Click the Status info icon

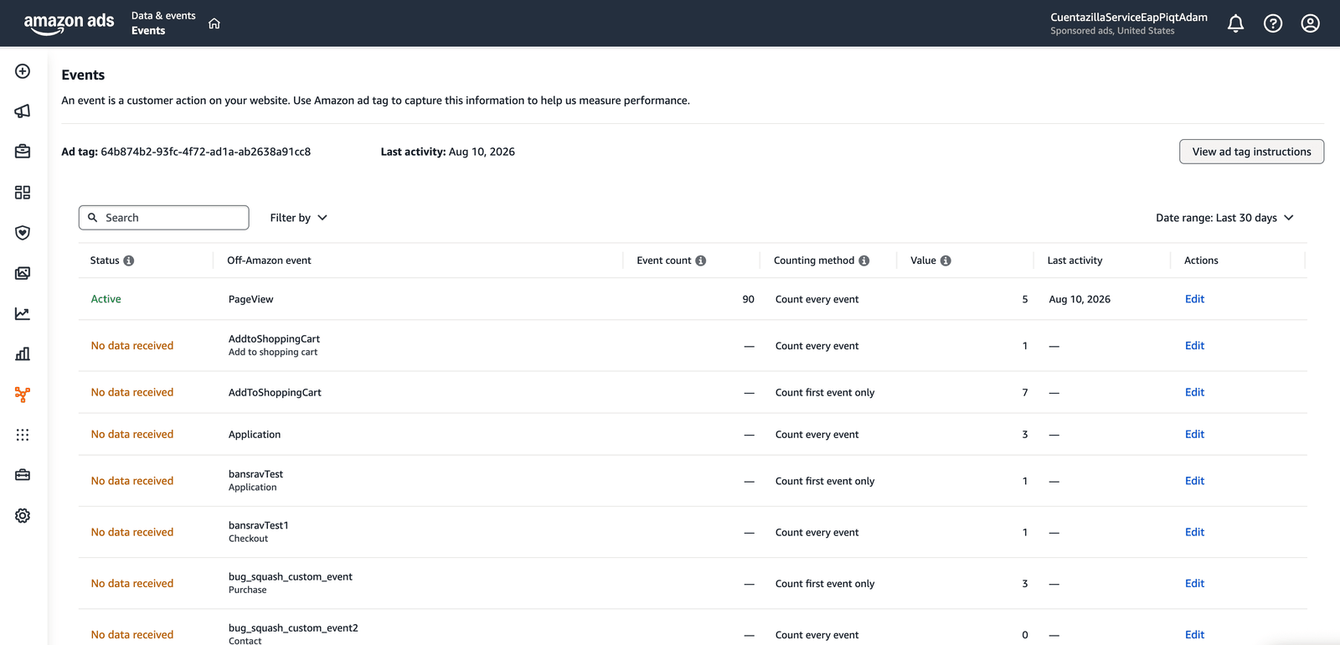pos(129,261)
